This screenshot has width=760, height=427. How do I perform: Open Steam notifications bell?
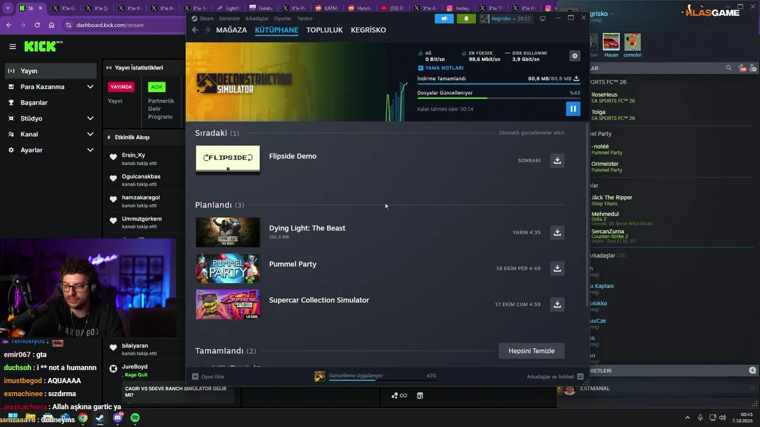click(x=466, y=18)
